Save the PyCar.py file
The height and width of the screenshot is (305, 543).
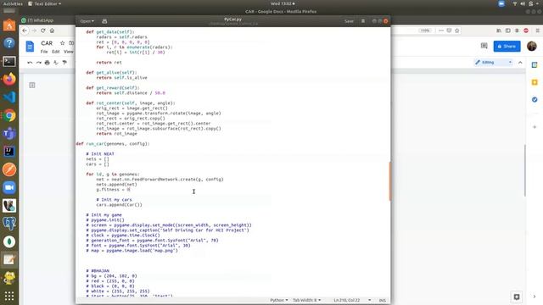click(x=349, y=21)
